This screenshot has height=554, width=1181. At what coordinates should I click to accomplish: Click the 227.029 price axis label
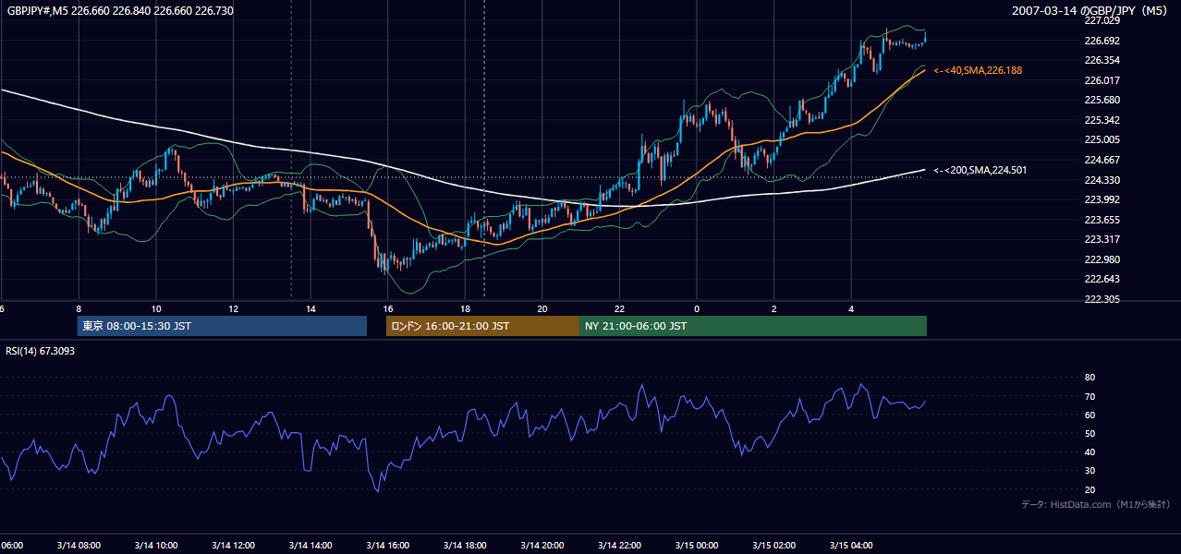1102,20
